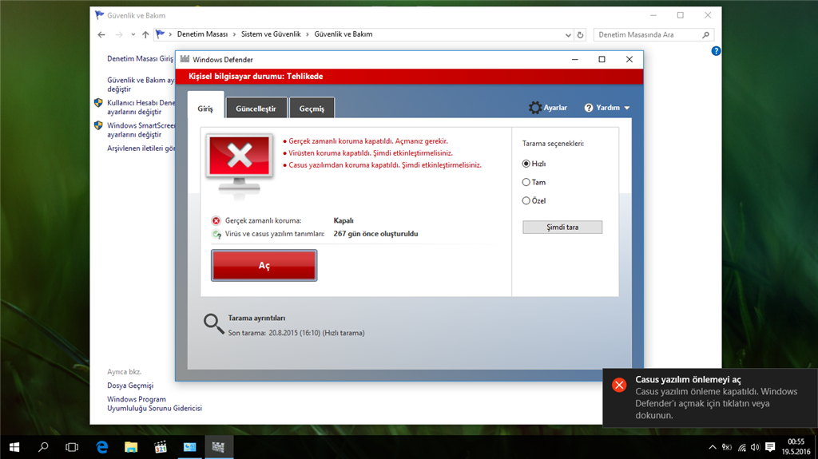Click the search magnifier in Control Panel
The height and width of the screenshot is (459, 818).
[706, 35]
